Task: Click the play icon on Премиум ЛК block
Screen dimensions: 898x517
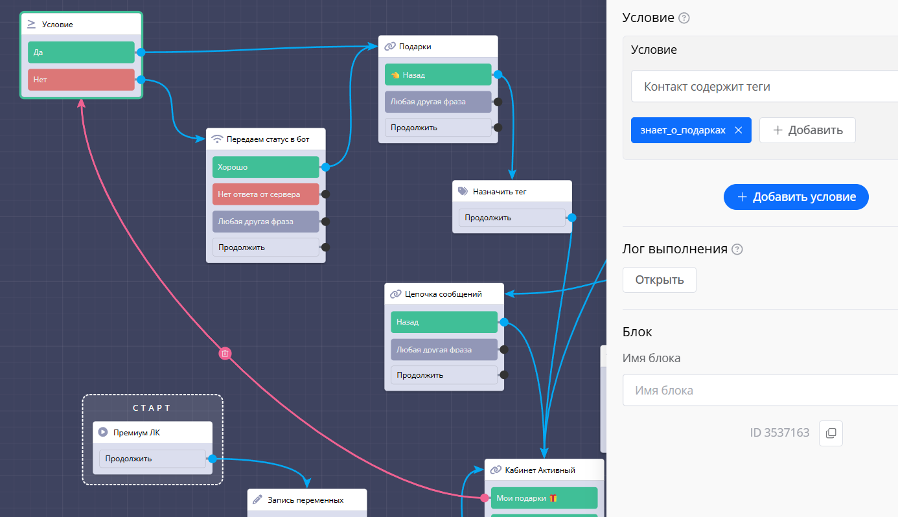Action: (103, 433)
